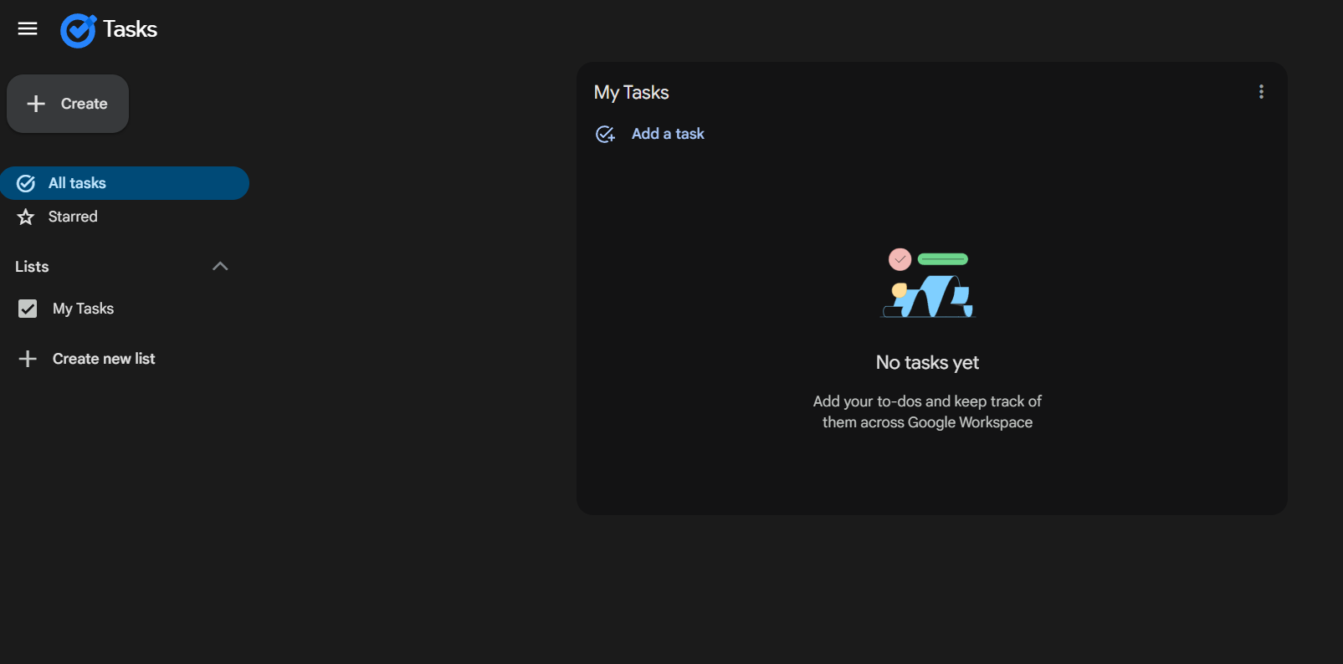Click the Lists section header text
This screenshot has width=1343, height=664.
point(32,267)
